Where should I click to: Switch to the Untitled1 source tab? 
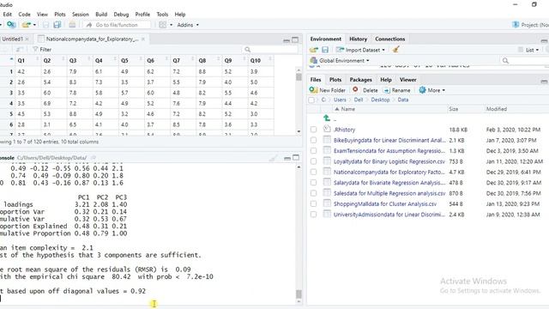click(12, 39)
